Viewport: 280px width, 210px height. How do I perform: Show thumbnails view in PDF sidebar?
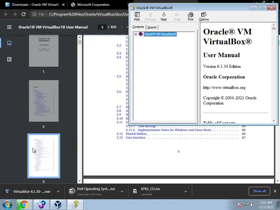[9, 43]
